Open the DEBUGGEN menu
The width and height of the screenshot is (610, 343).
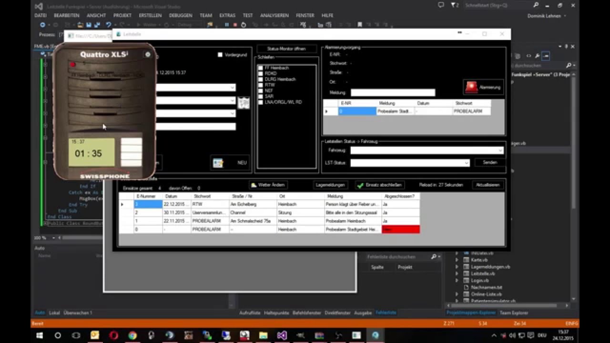point(181,15)
